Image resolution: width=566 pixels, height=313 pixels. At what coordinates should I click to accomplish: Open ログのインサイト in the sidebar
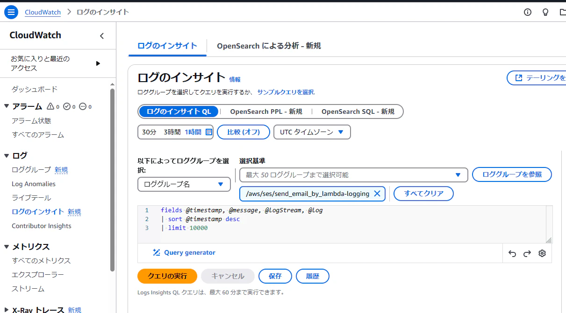[38, 212]
